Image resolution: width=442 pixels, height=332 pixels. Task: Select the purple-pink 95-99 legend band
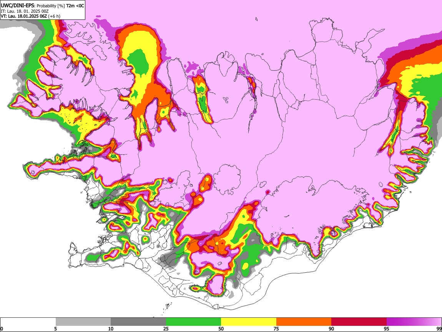click(414, 322)
